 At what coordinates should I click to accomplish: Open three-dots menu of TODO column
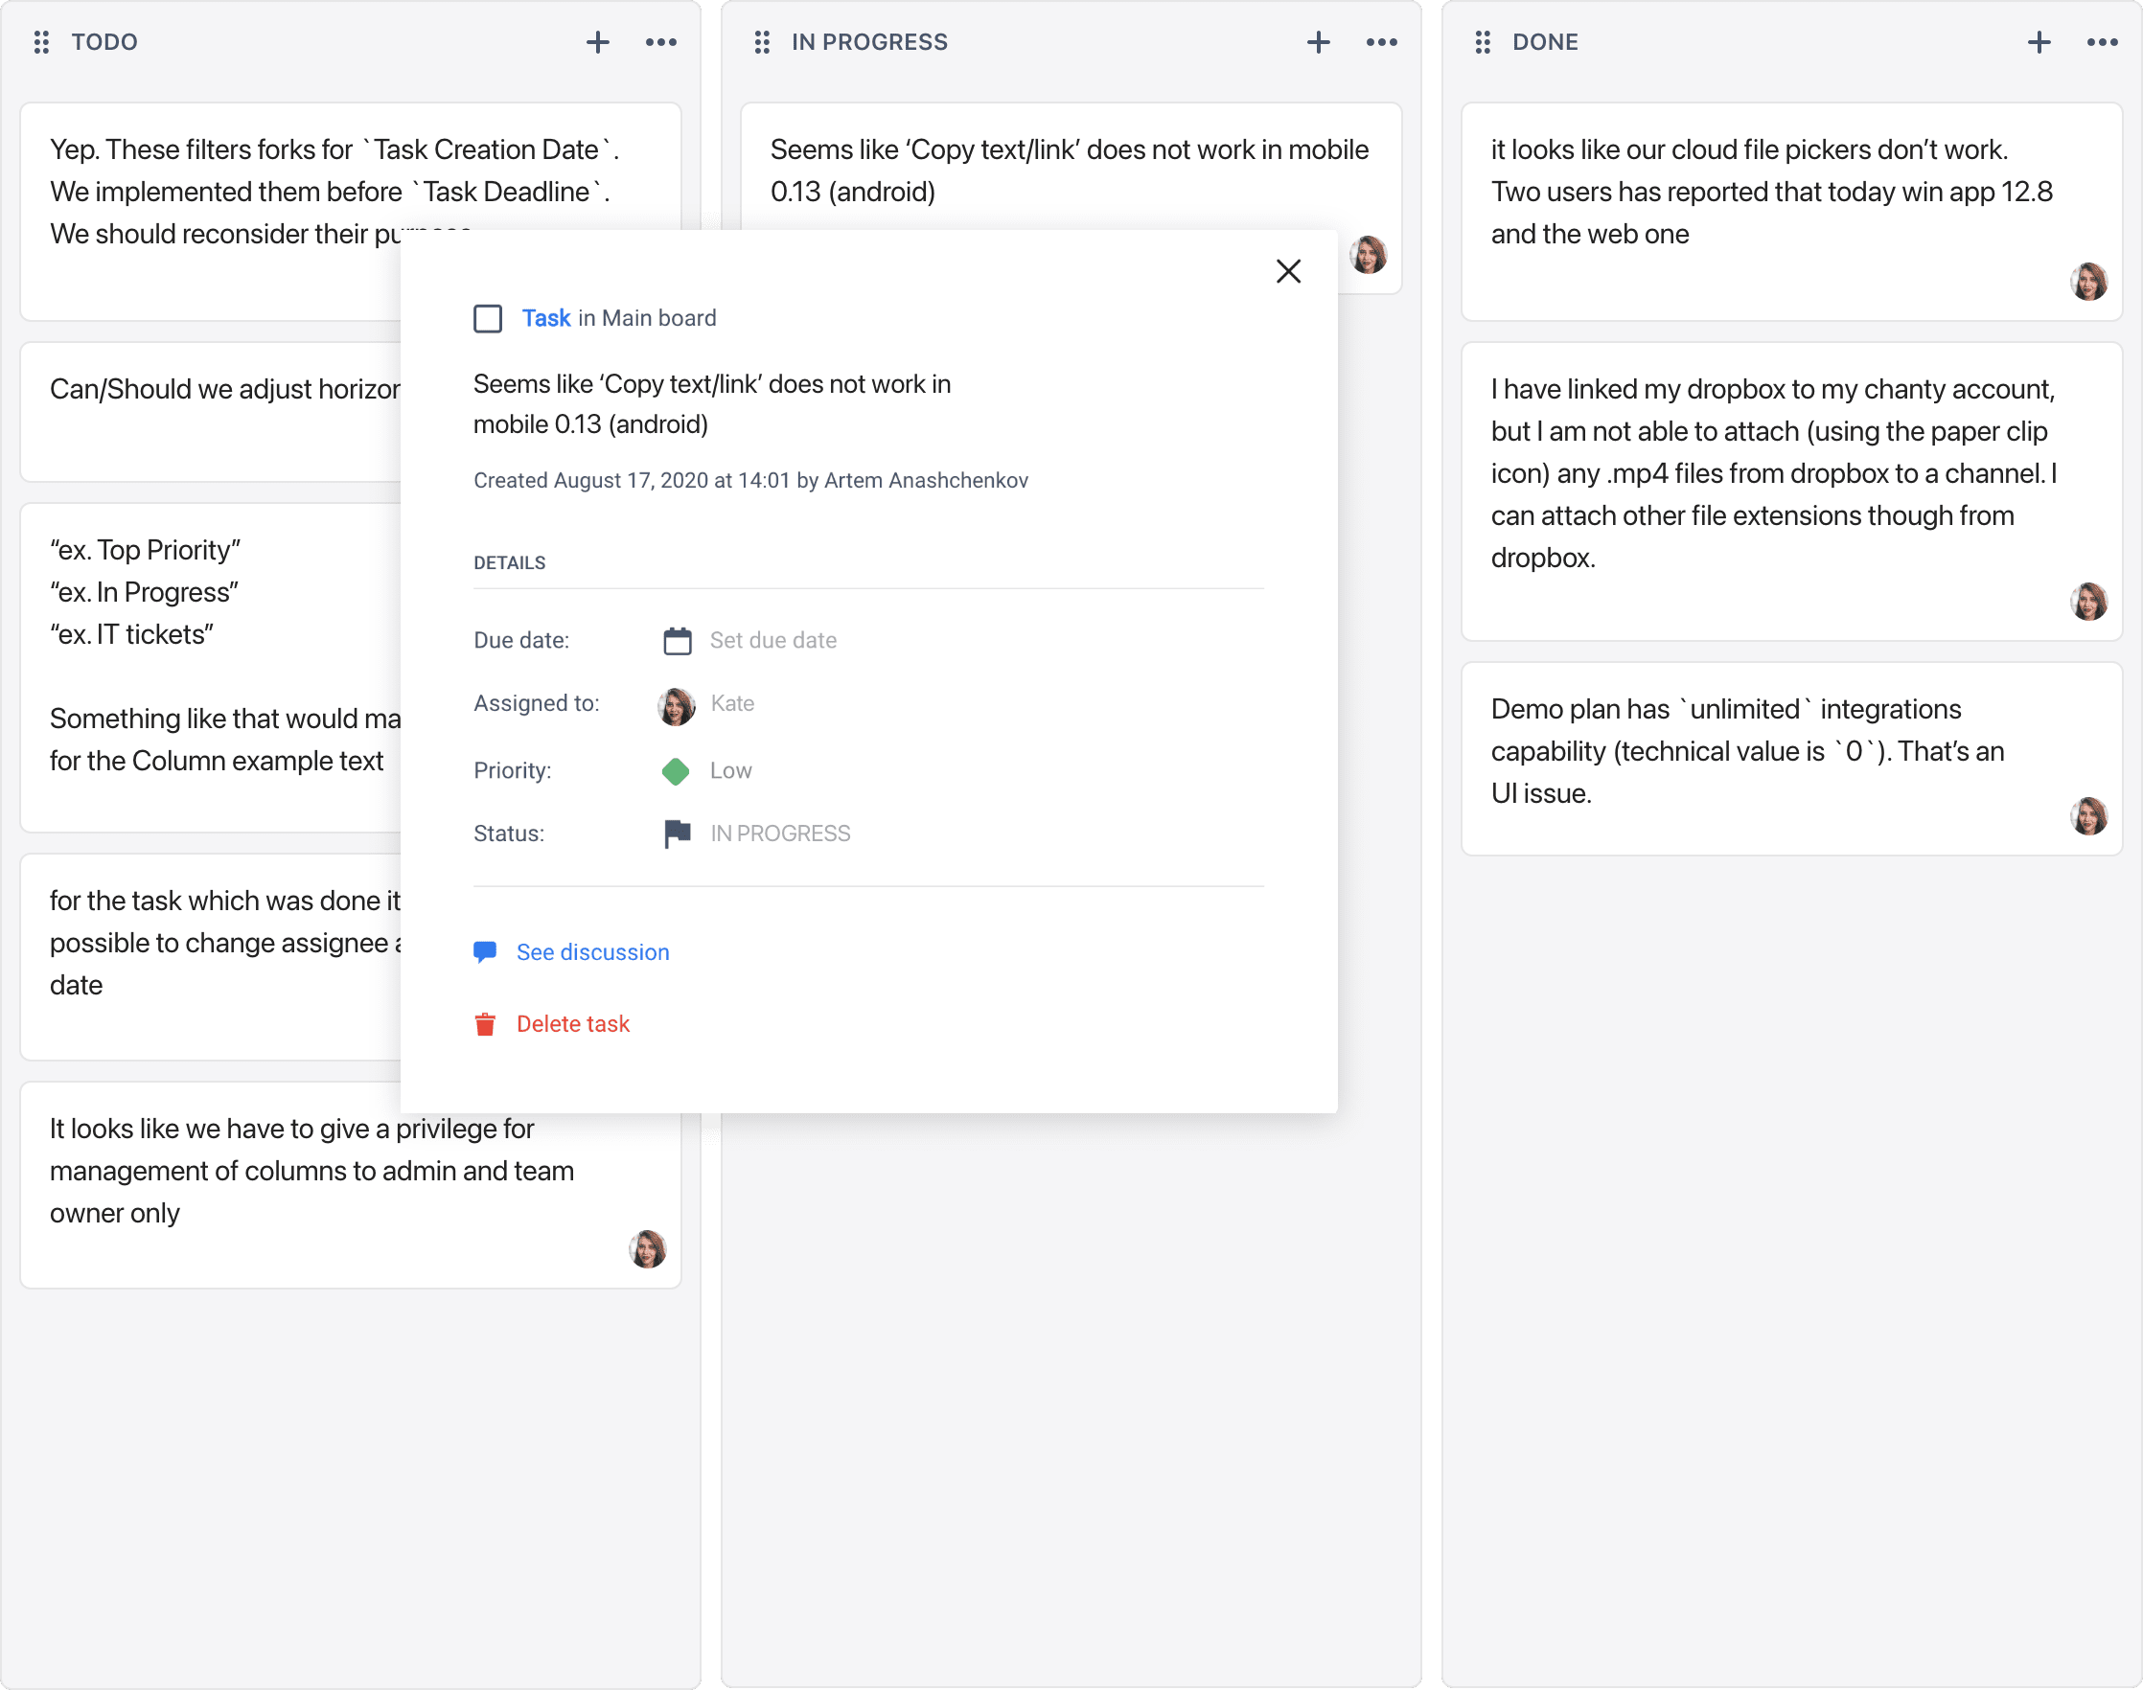coord(660,42)
